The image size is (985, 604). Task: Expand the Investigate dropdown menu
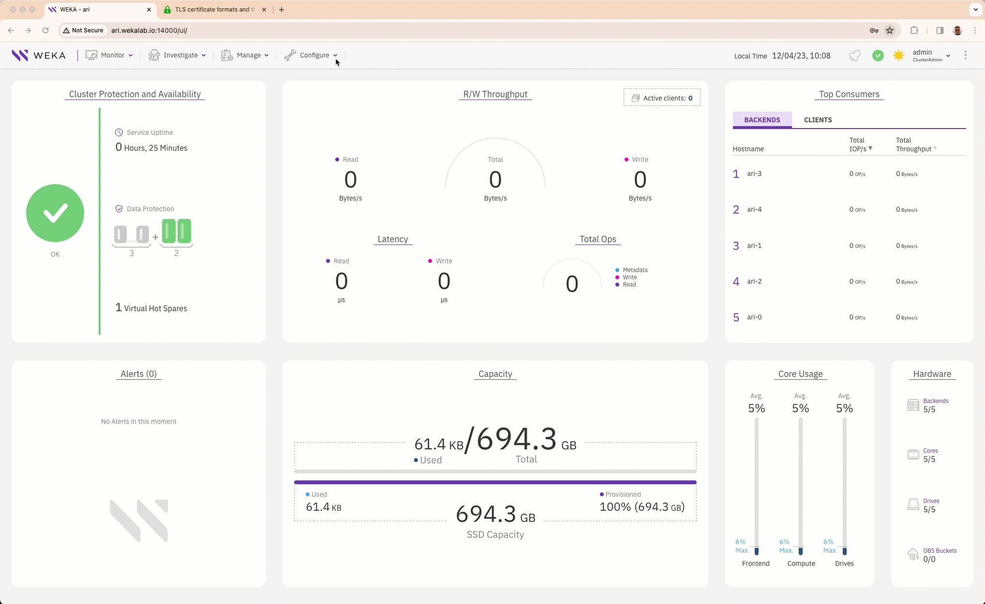tap(177, 56)
